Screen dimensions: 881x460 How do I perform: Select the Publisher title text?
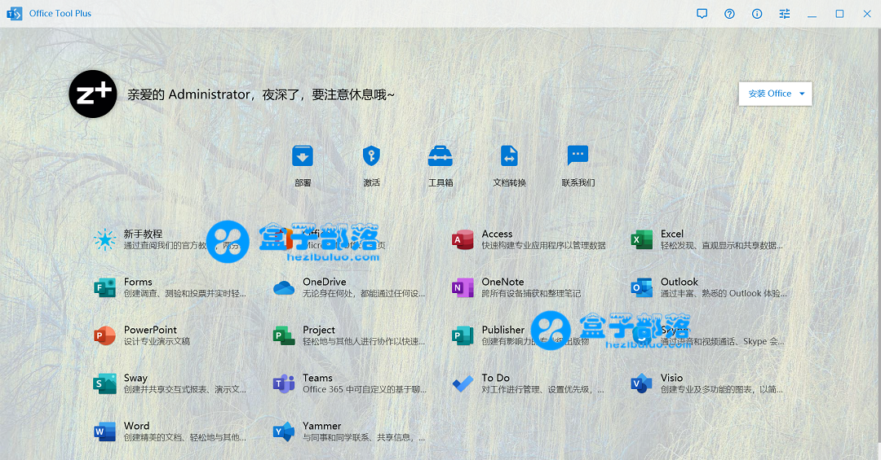[502, 330]
